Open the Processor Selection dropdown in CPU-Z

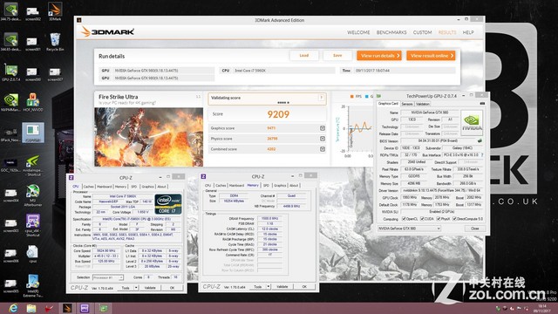point(108,277)
